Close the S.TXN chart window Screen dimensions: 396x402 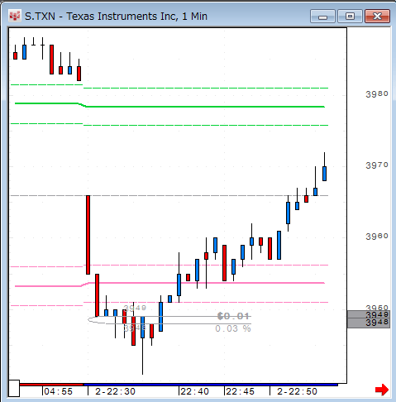coord(377,17)
